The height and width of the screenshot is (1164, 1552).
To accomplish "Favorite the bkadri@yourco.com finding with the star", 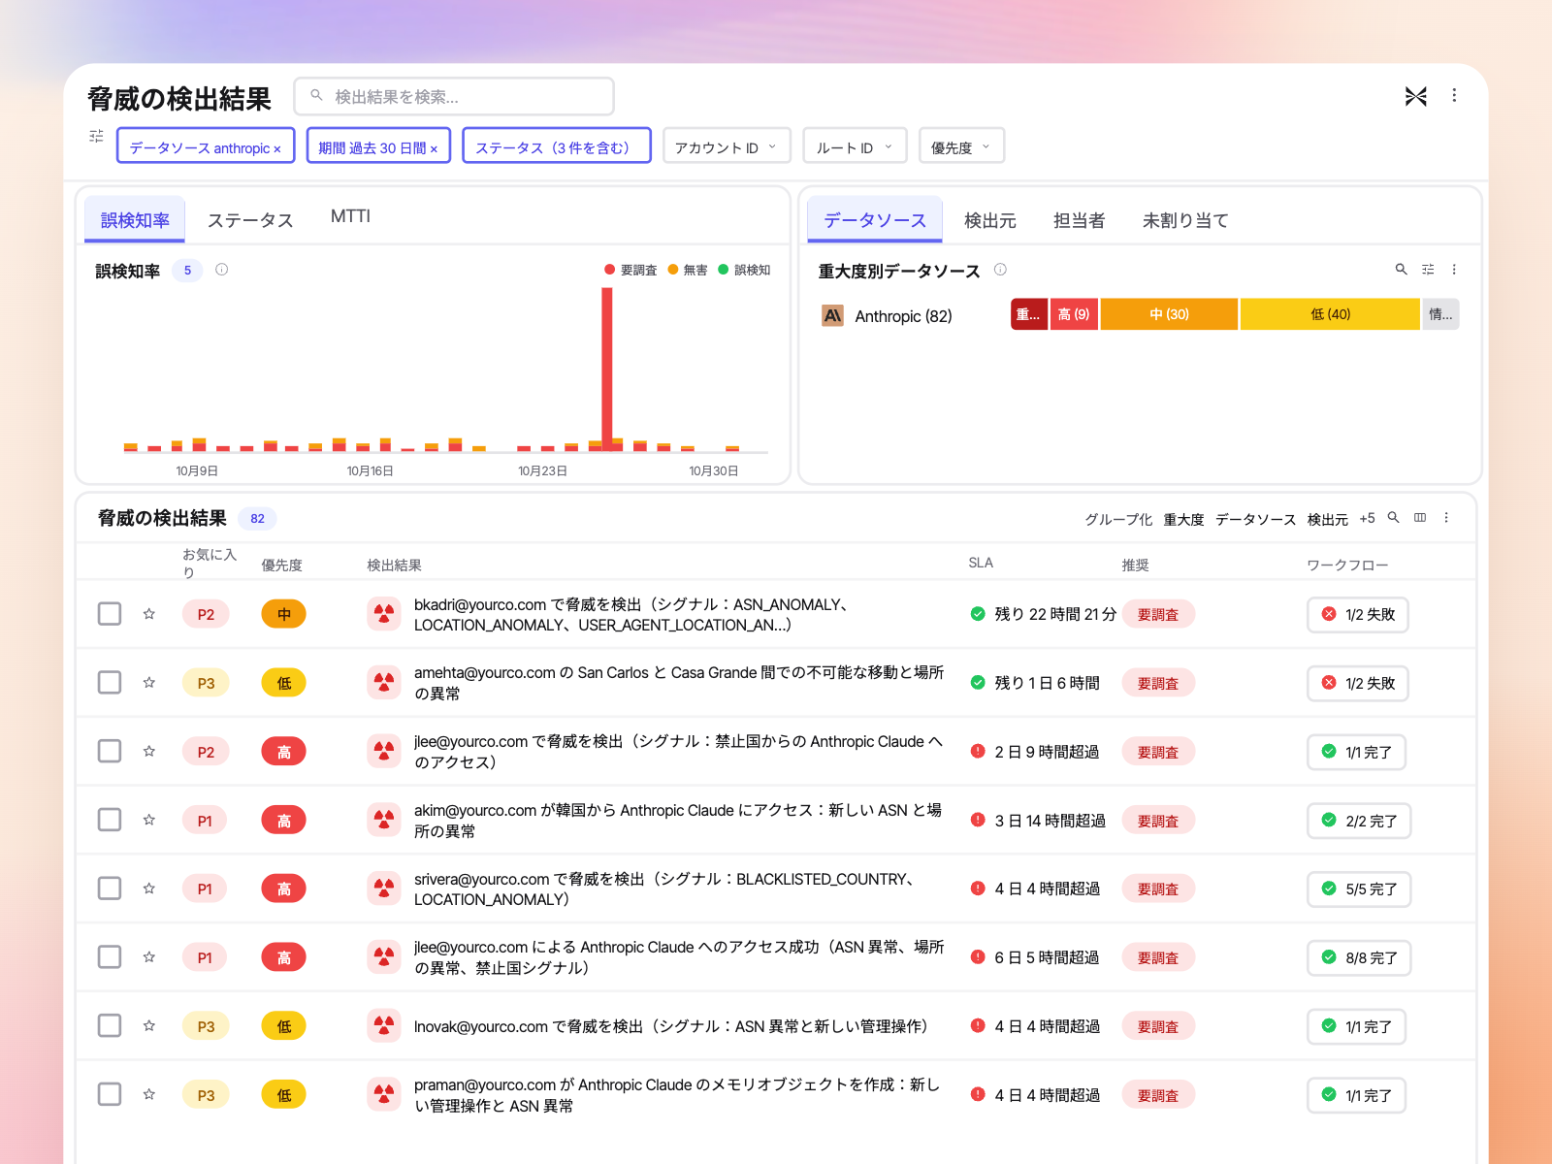I will [x=149, y=614].
